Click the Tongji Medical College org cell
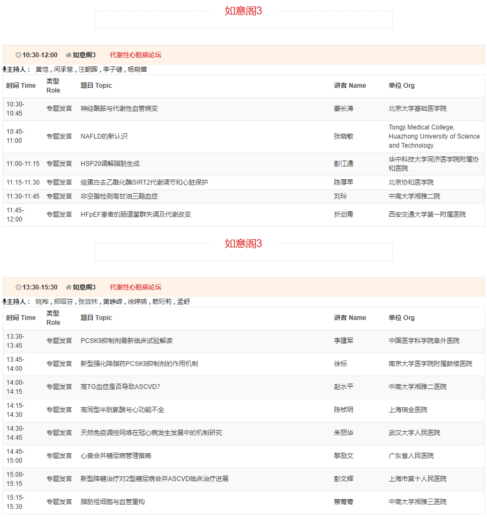This screenshot has height=519, width=487. (x=434, y=136)
